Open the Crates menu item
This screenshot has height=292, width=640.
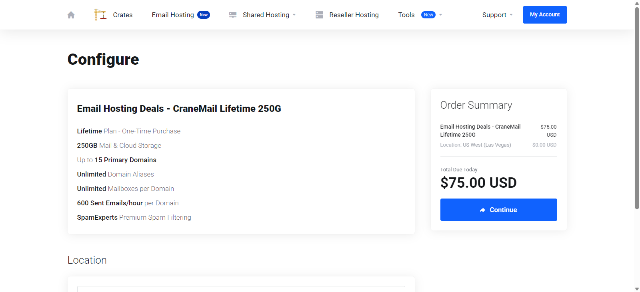122,15
